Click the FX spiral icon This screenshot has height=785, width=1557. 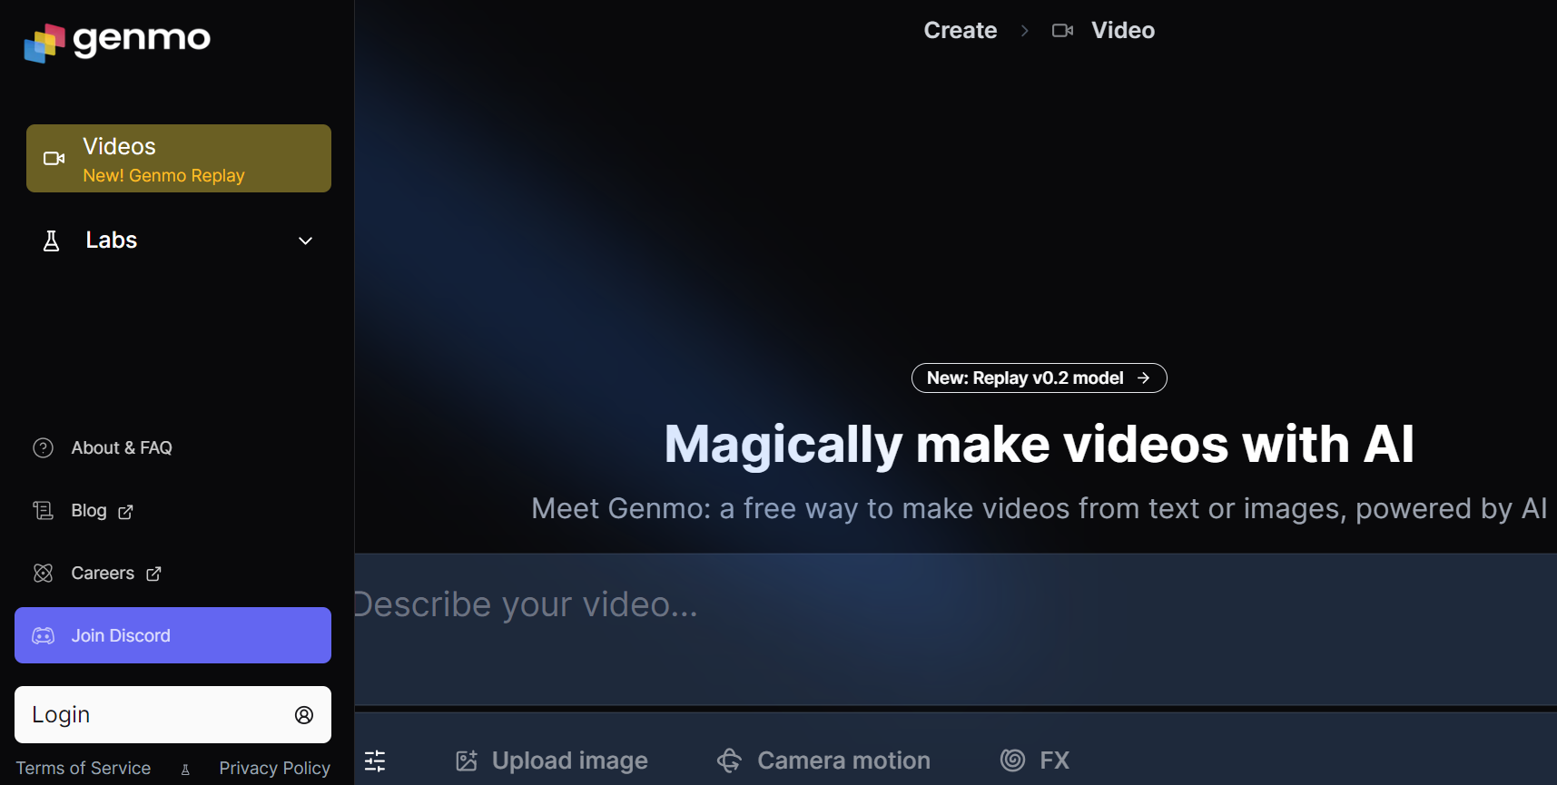[x=1012, y=760]
